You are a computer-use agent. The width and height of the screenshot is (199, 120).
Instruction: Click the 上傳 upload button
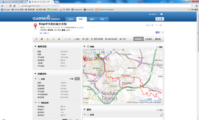(x=160, y=19)
